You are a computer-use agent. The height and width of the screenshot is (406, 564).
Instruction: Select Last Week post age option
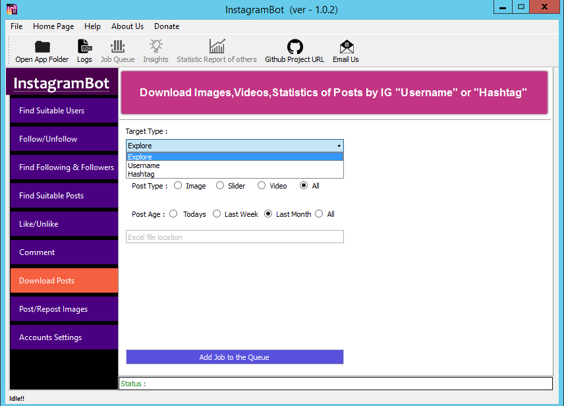(x=217, y=214)
